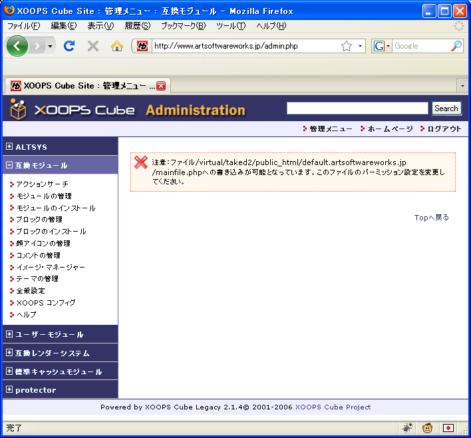This screenshot has width=471, height=438.
Task: Open the ツール menu
Action: click(230, 26)
